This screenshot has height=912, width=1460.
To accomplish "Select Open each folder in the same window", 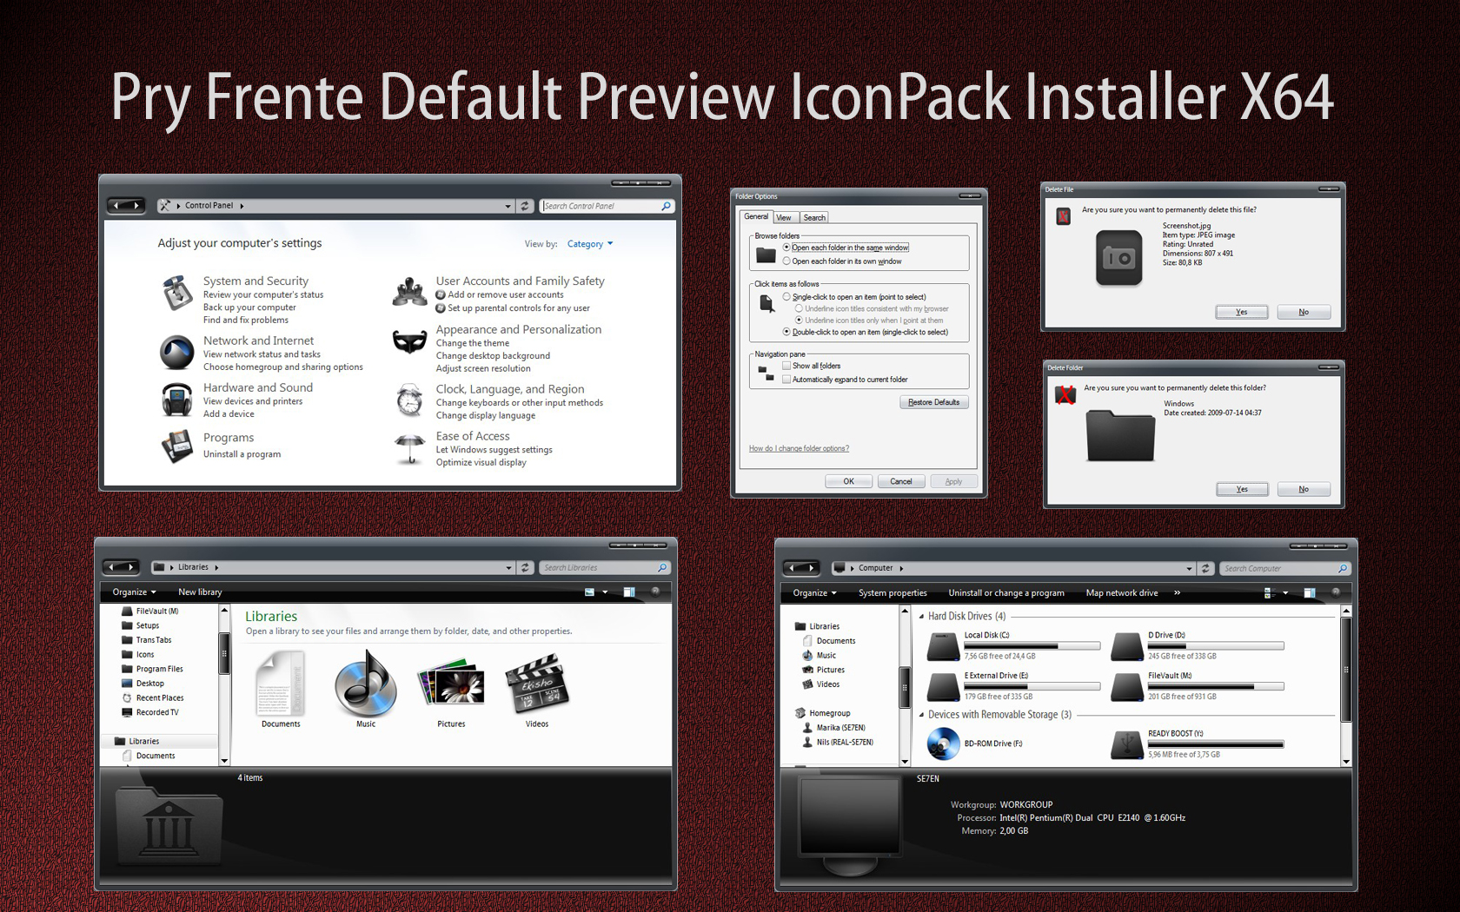I will [x=787, y=248].
